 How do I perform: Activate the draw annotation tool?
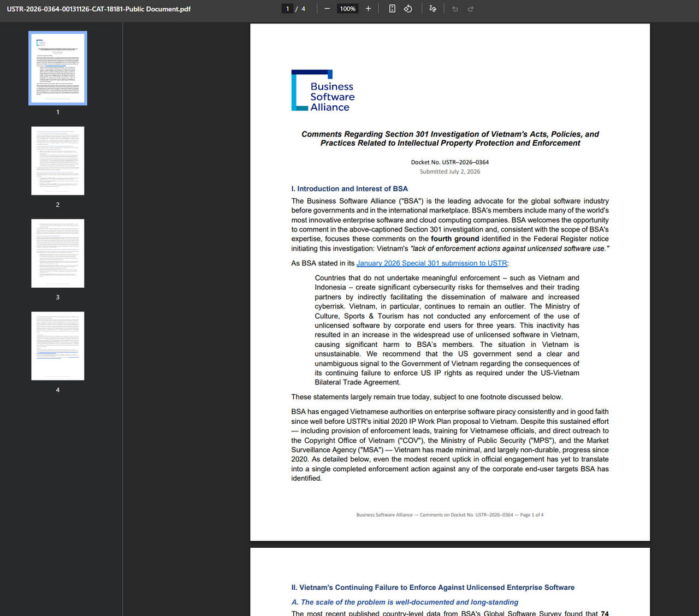click(433, 9)
